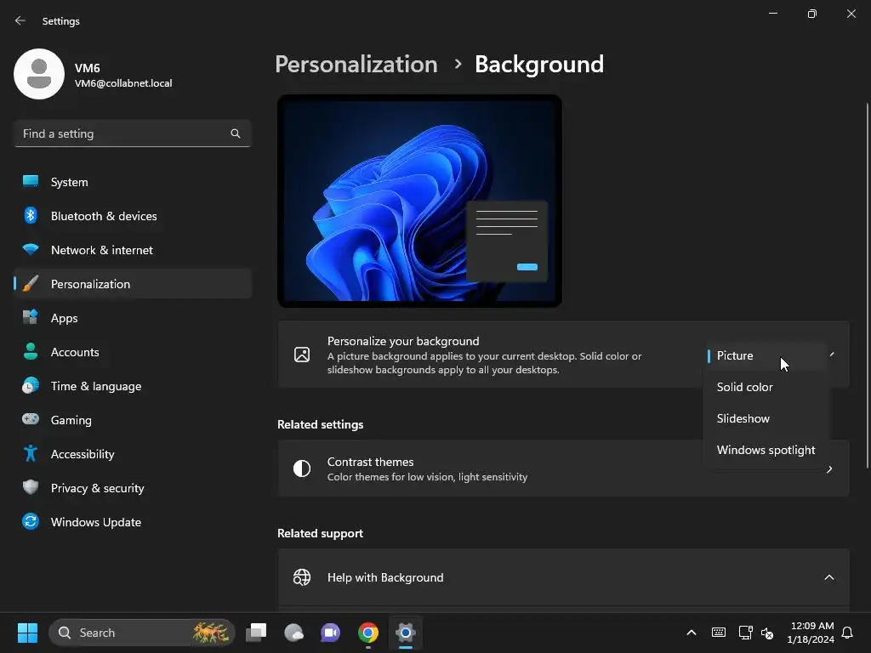Restore down the Settings window

(x=812, y=14)
